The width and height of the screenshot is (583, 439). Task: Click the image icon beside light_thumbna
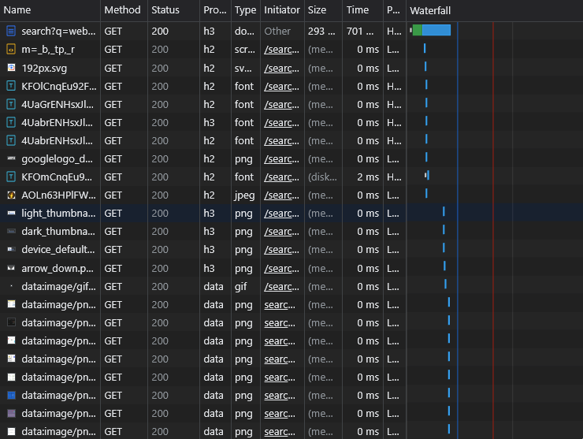pos(11,213)
